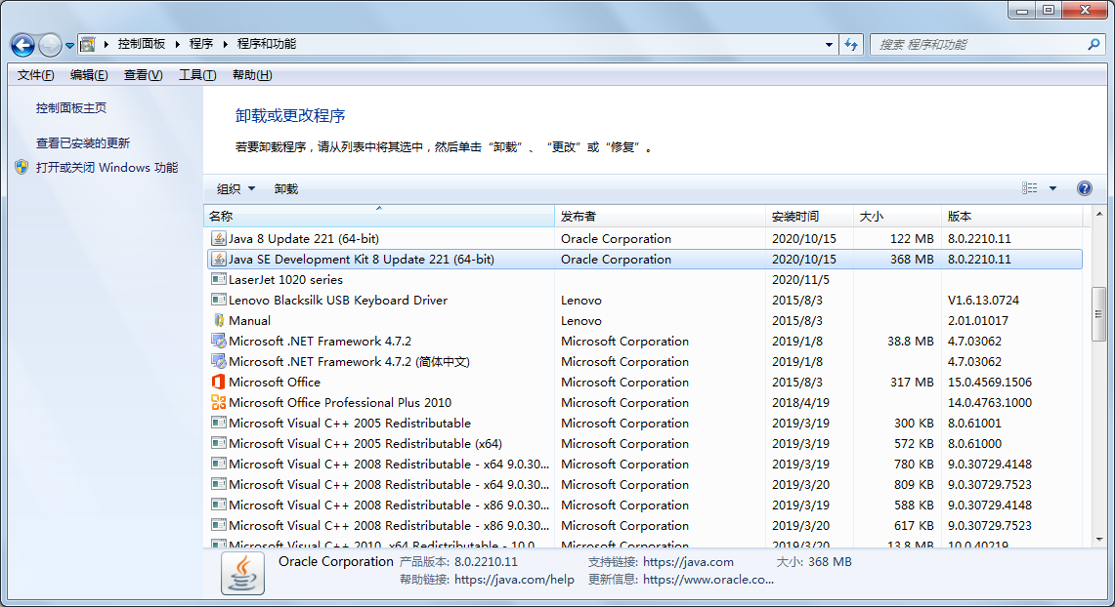Screen dimensions: 1115x607
Task: Open 打开或关闭 Windows 功能 link
Action: point(107,168)
